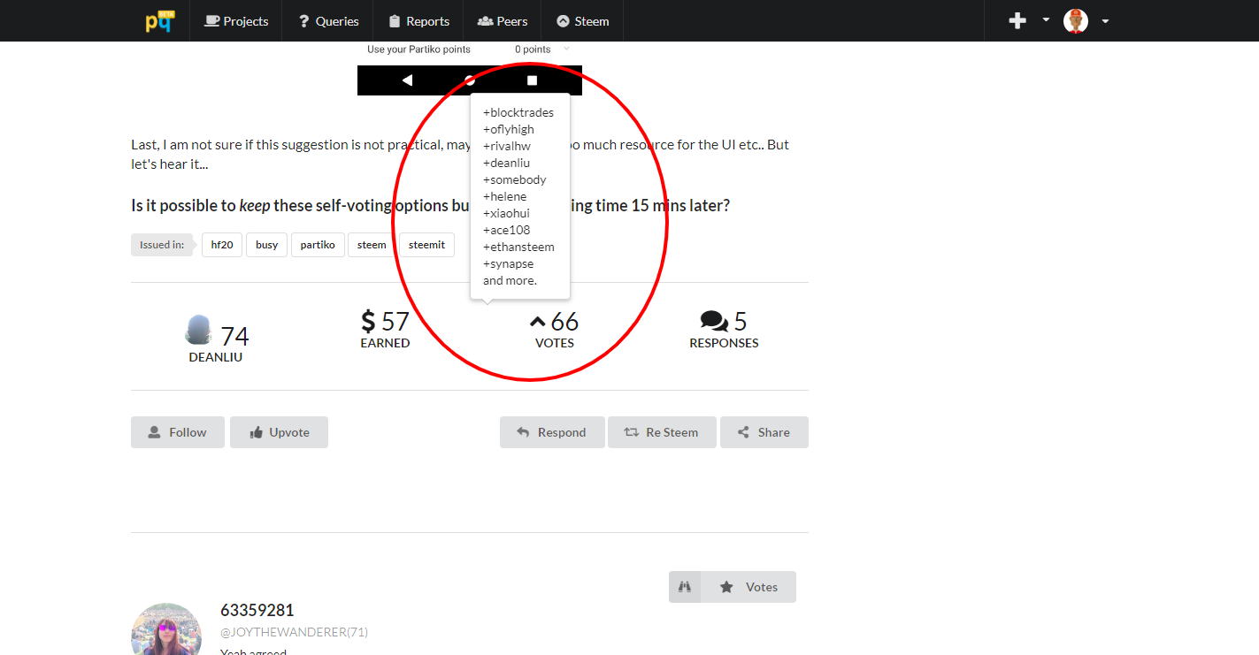1259x655 pixels.
Task: Select the hf20 tag
Action: pyautogui.click(x=222, y=245)
